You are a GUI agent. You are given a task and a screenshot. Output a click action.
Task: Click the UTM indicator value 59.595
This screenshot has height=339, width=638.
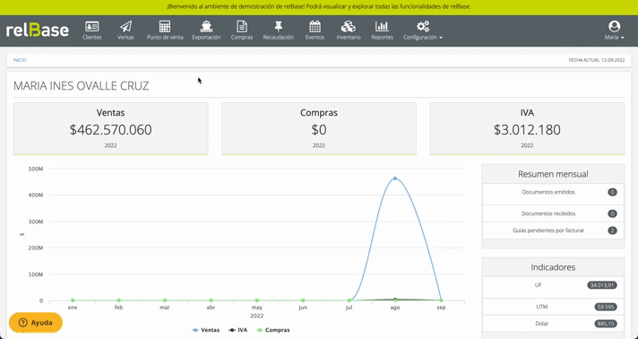pyautogui.click(x=607, y=307)
